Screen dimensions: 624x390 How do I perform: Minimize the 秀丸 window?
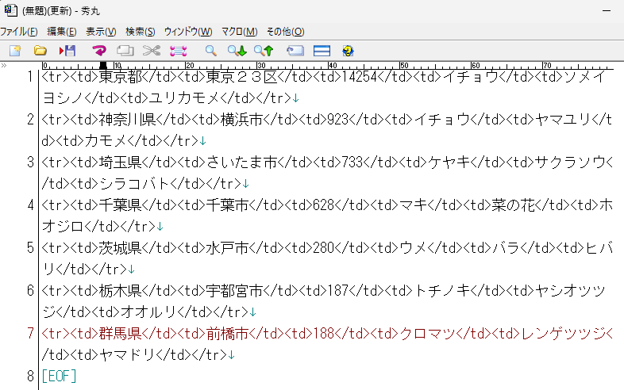click(607, 11)
